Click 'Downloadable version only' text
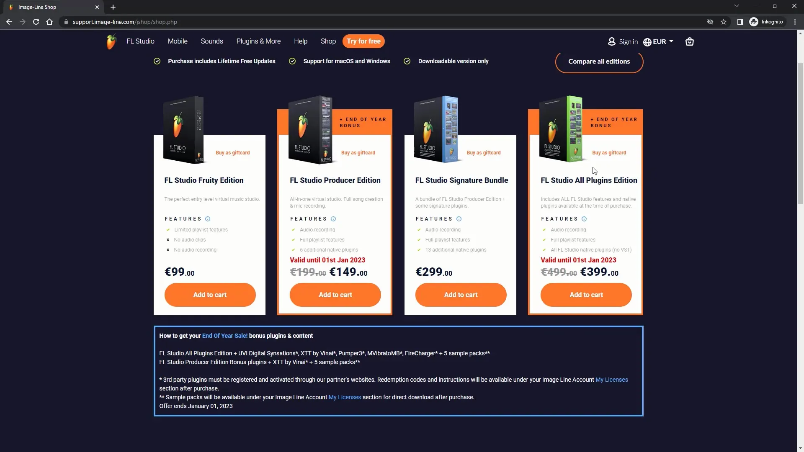Image resolution: width=804 pixels, height=452 pixels. (x=453, y=61)
